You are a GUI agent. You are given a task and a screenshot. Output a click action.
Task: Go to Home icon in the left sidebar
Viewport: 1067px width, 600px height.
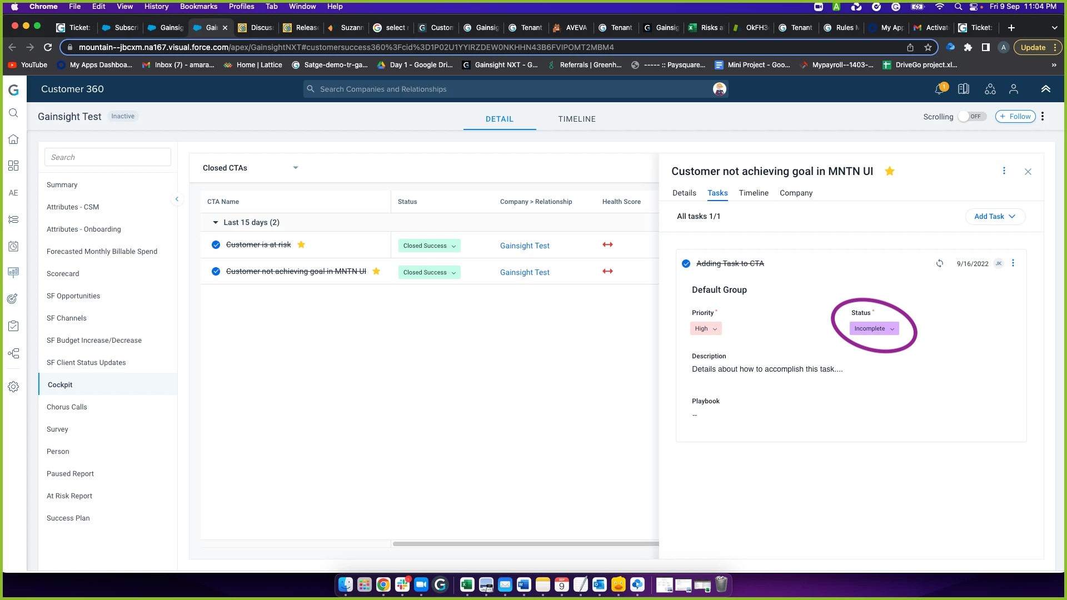click(13, 139)
